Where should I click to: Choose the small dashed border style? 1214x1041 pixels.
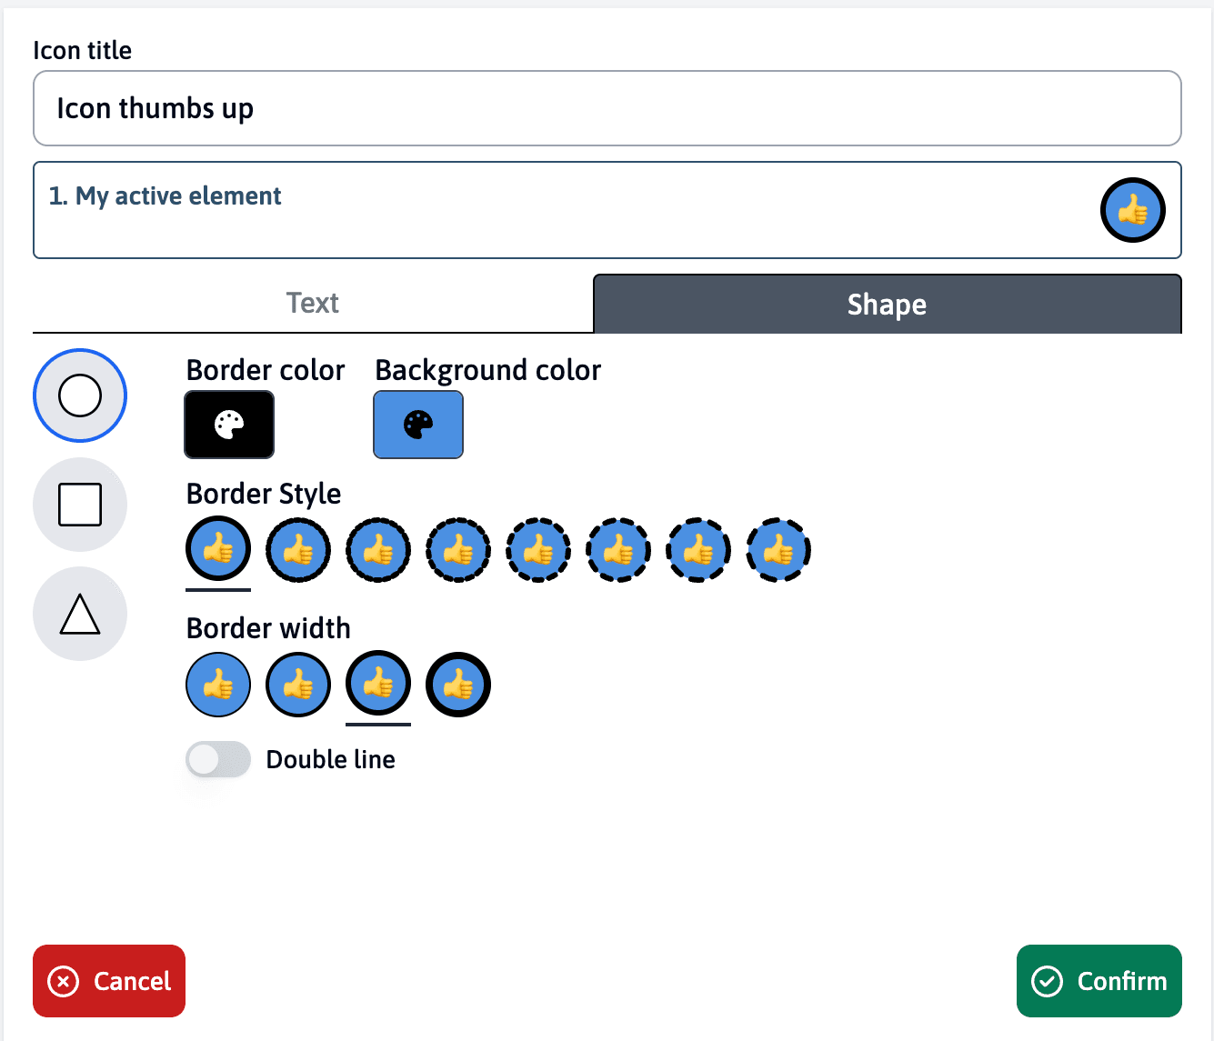pos(458,550)
